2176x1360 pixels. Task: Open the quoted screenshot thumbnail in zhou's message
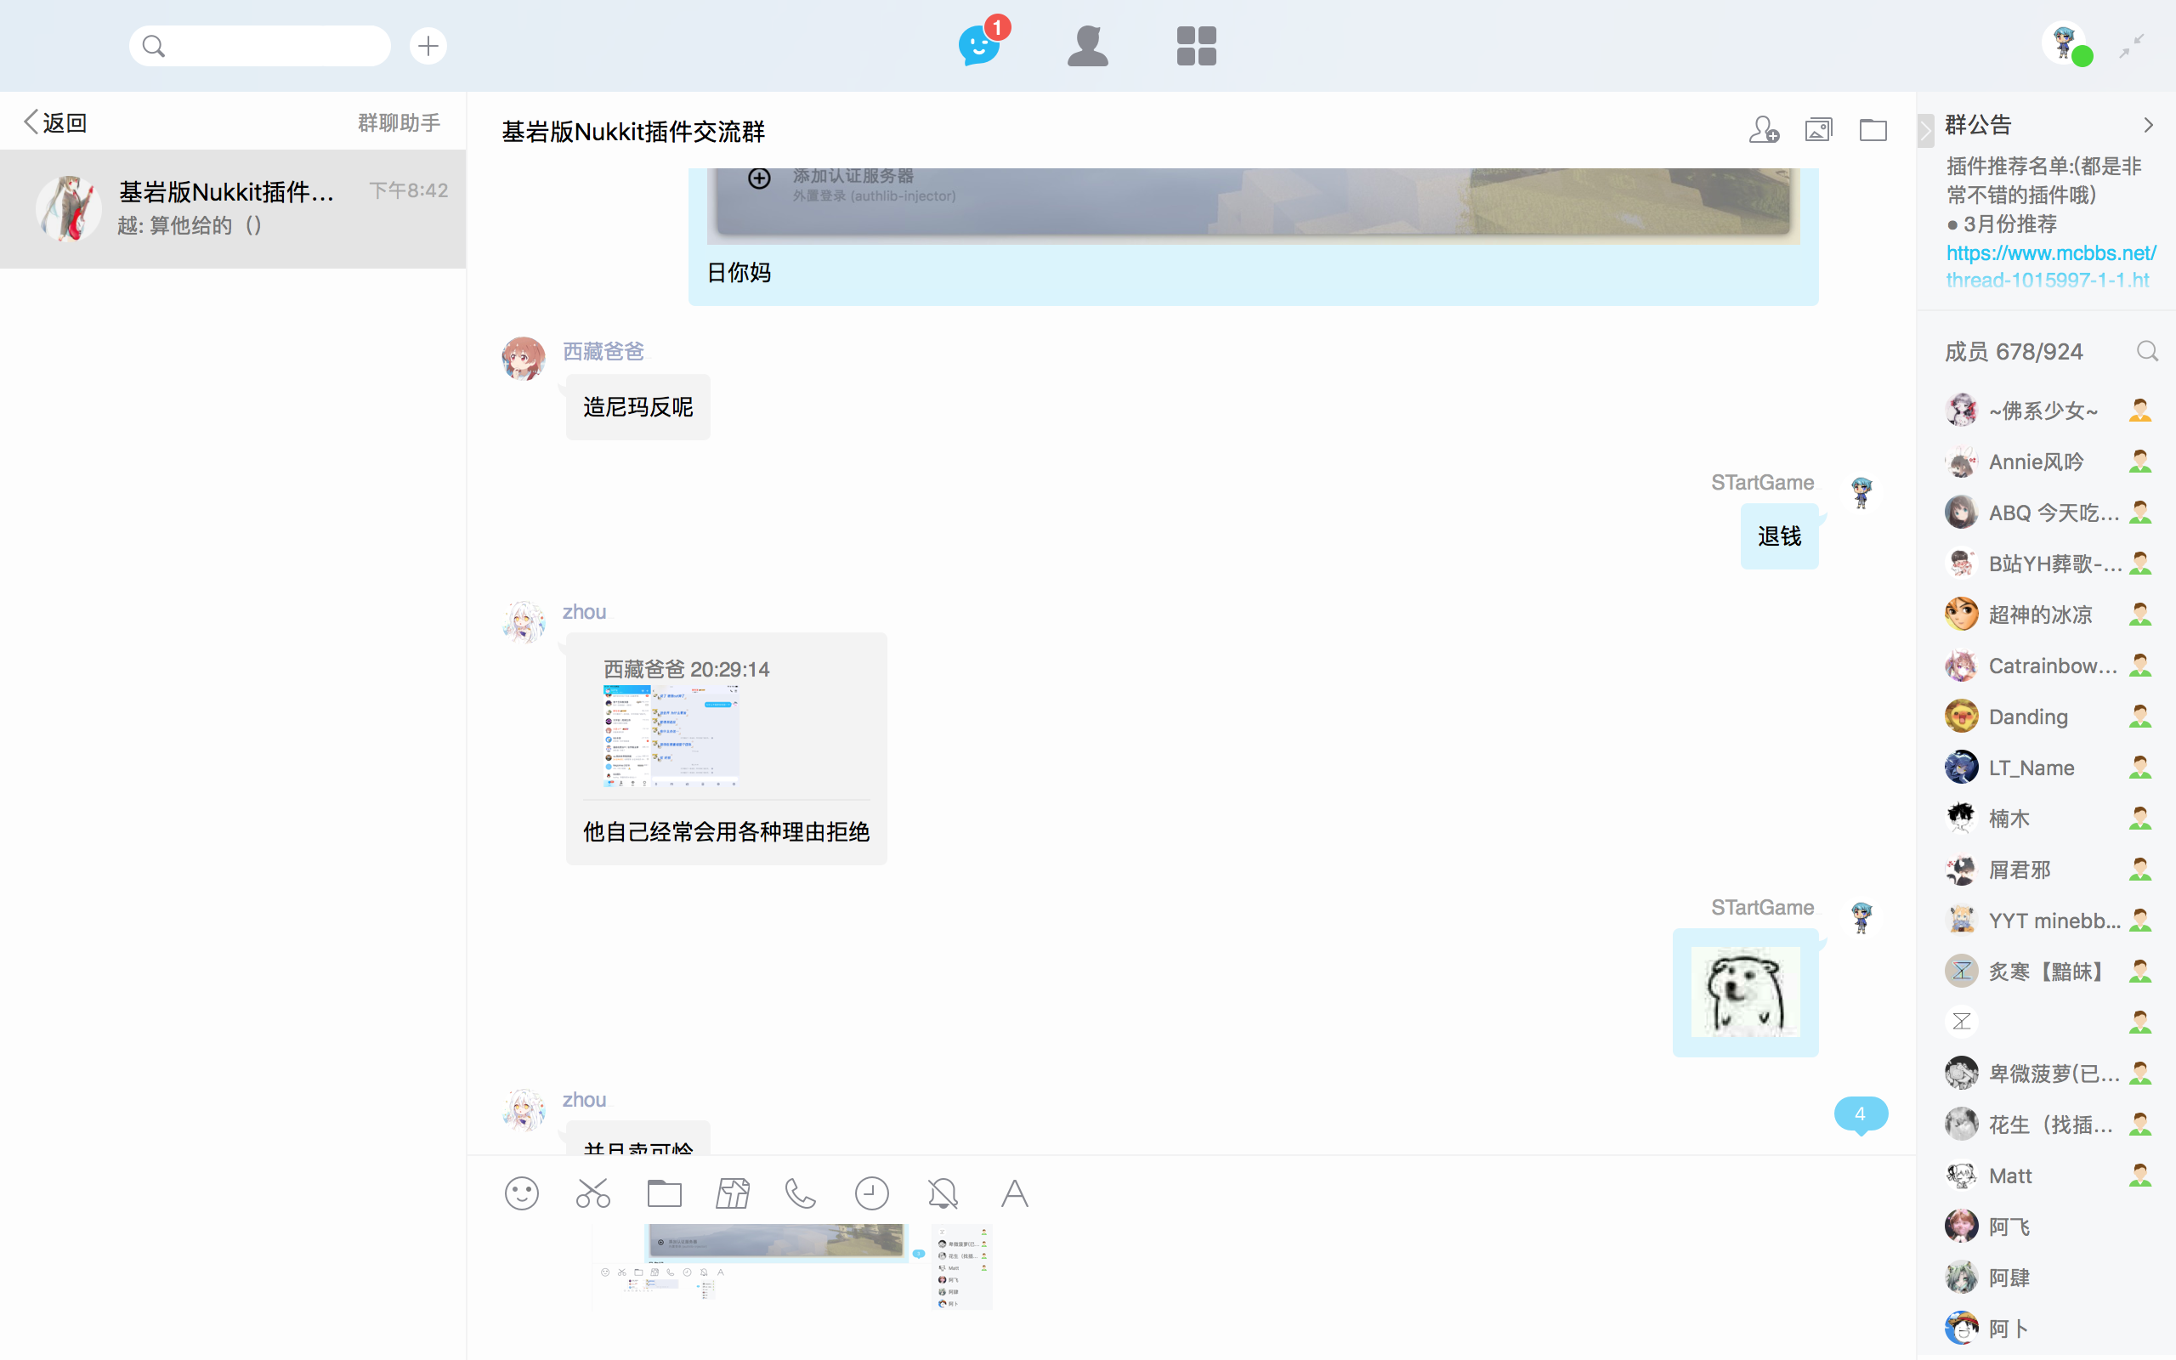pos(671,737)
